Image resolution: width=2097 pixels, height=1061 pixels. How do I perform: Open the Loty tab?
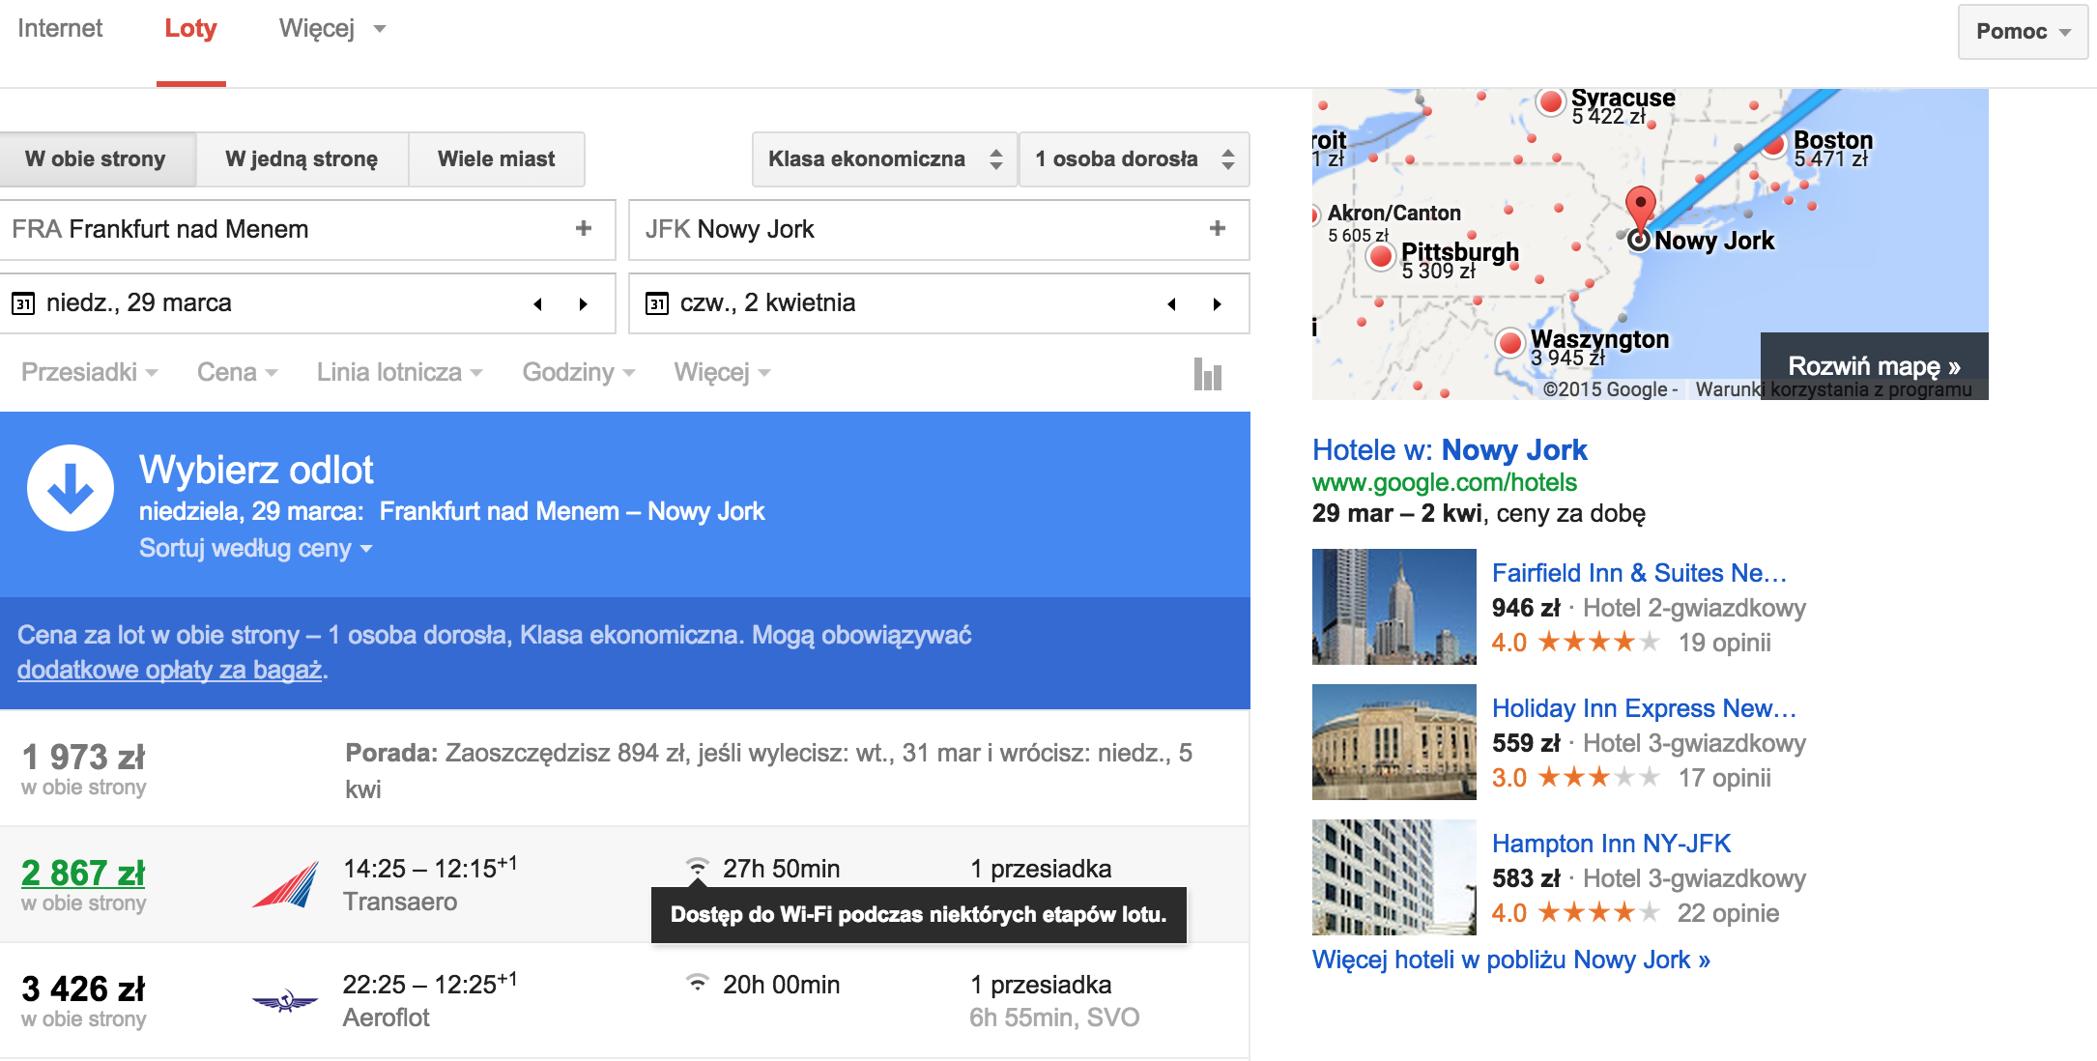[x=190, y=28]
